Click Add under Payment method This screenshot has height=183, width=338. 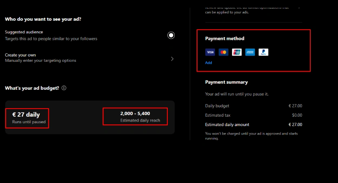[209, 63]
